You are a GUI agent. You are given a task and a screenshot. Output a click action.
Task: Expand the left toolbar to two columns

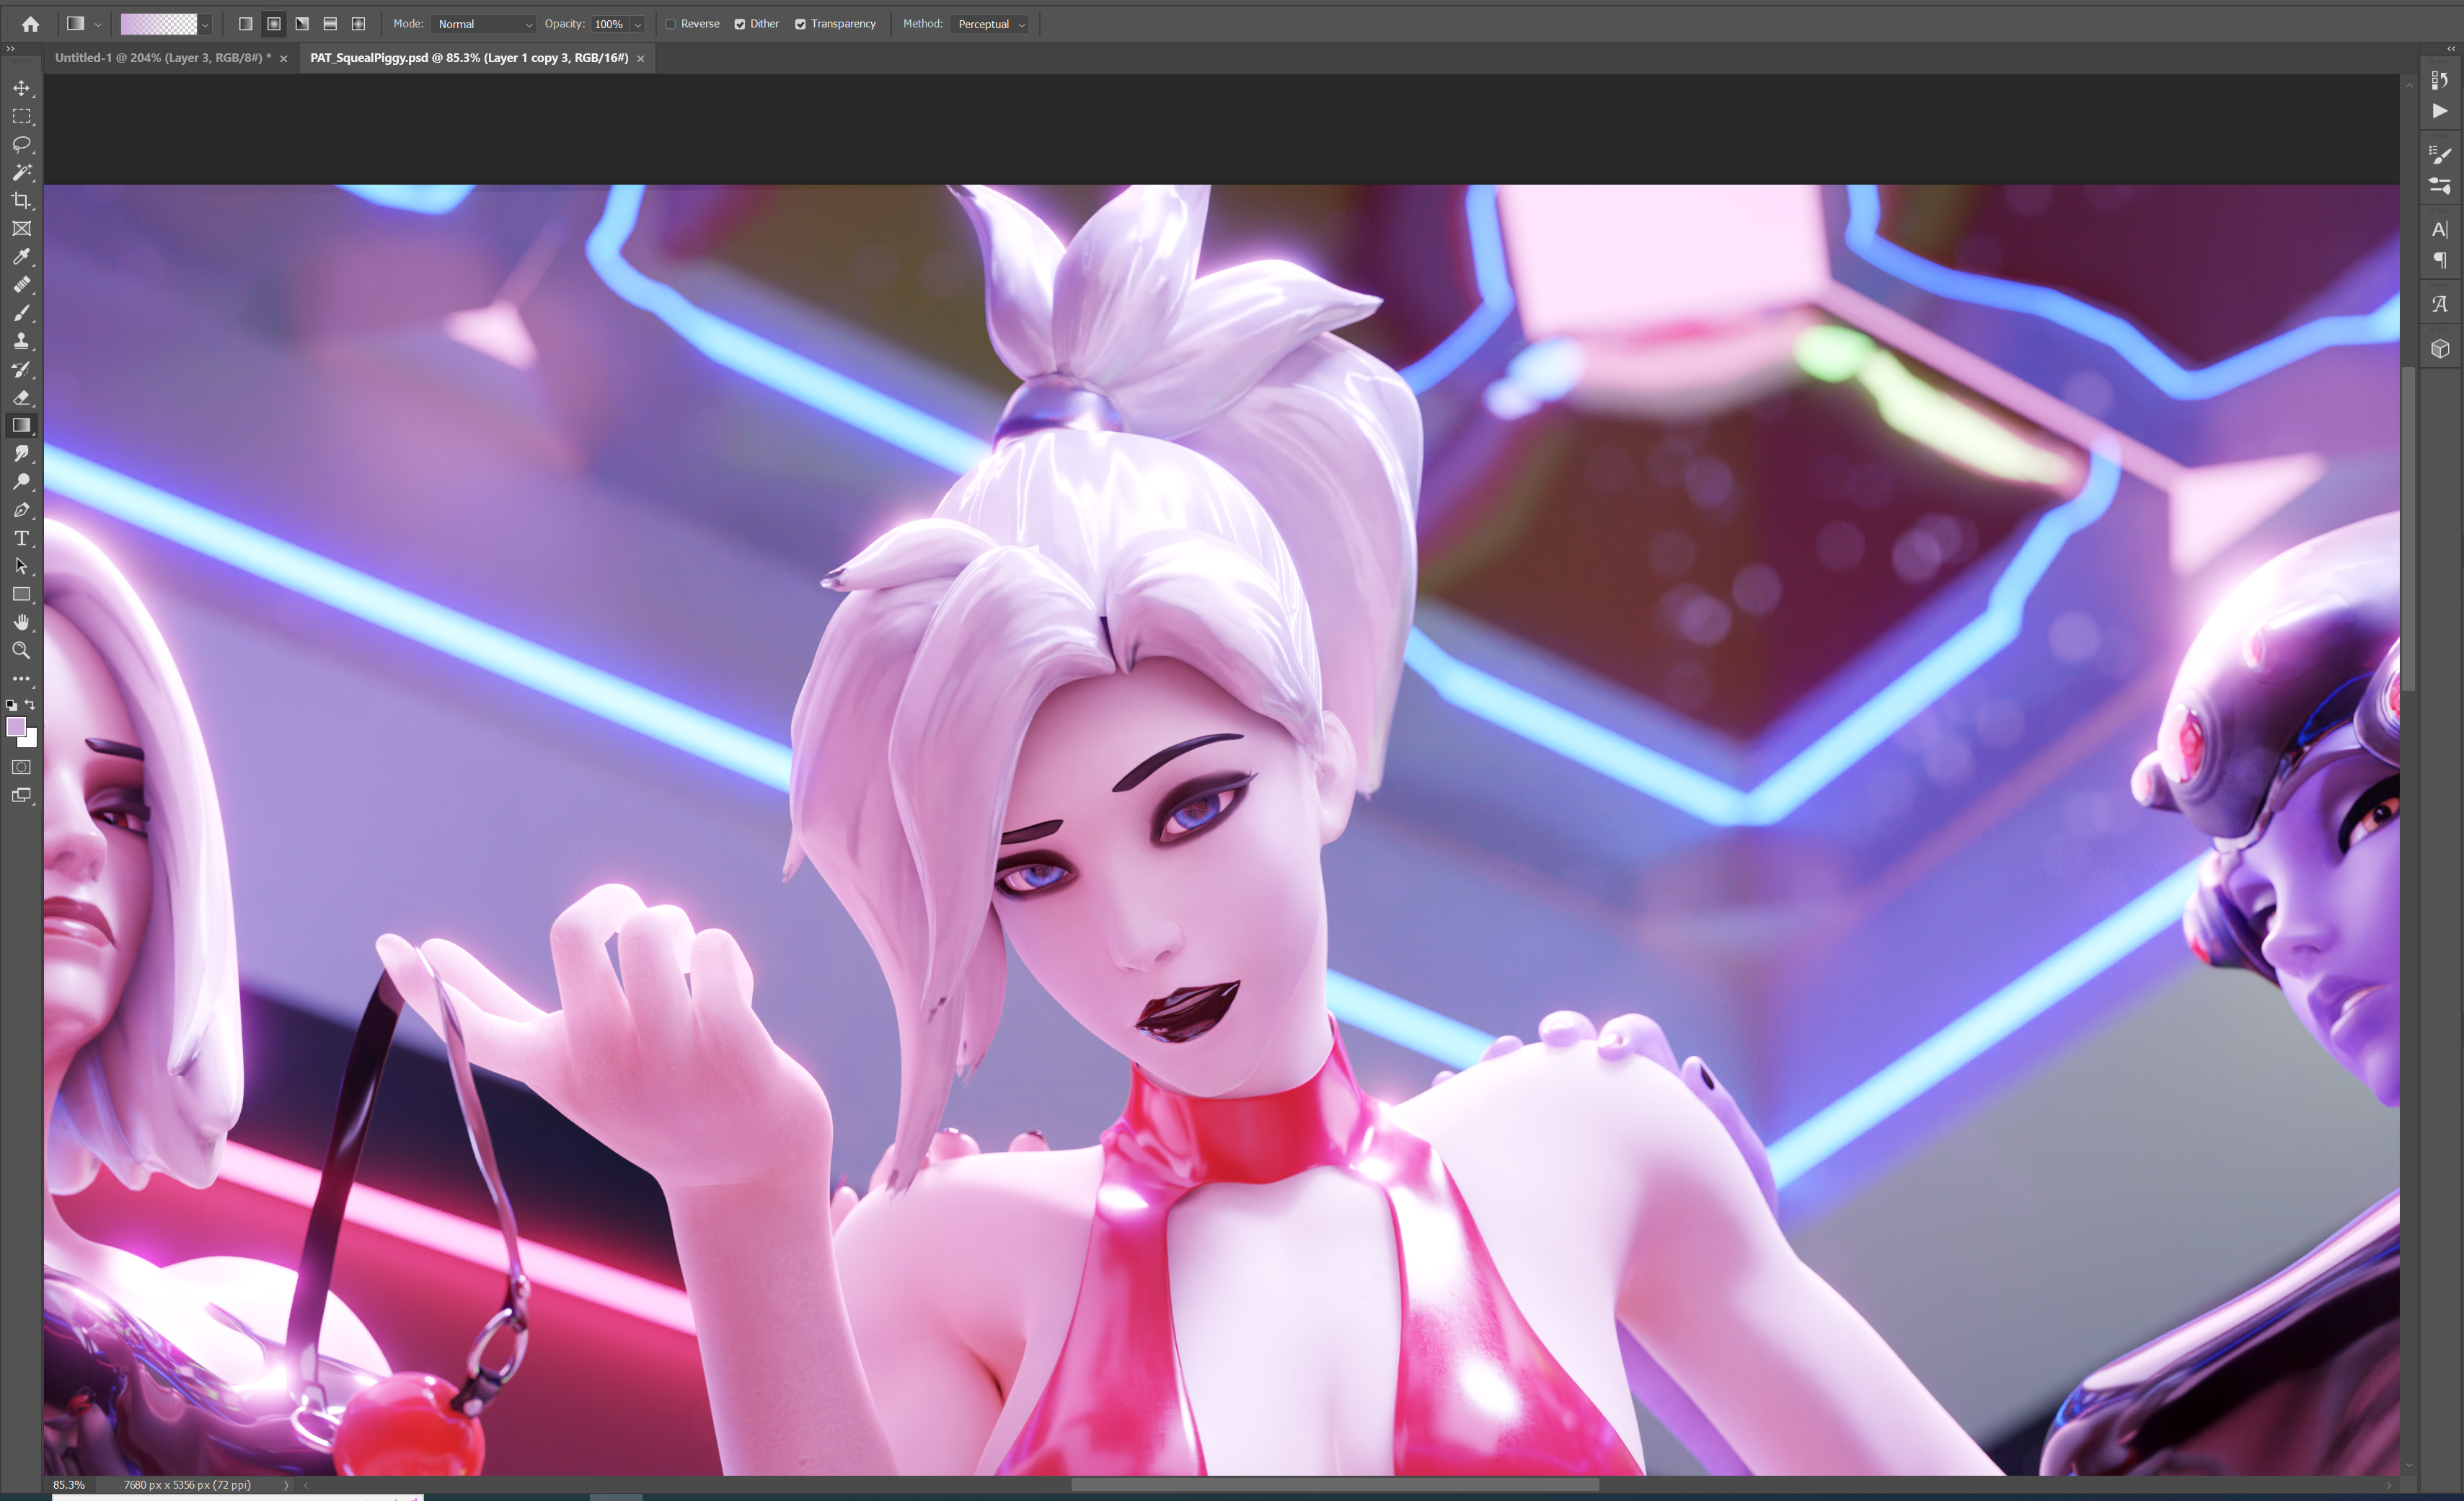point(11,48)
